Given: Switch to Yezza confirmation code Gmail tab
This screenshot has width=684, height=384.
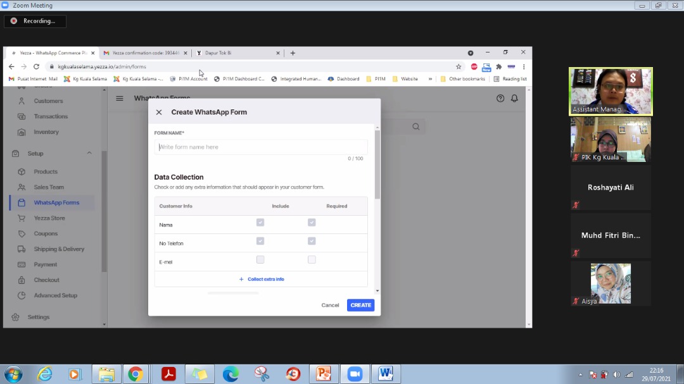Looking at the screenshot, I should click(x=145, y=53).
